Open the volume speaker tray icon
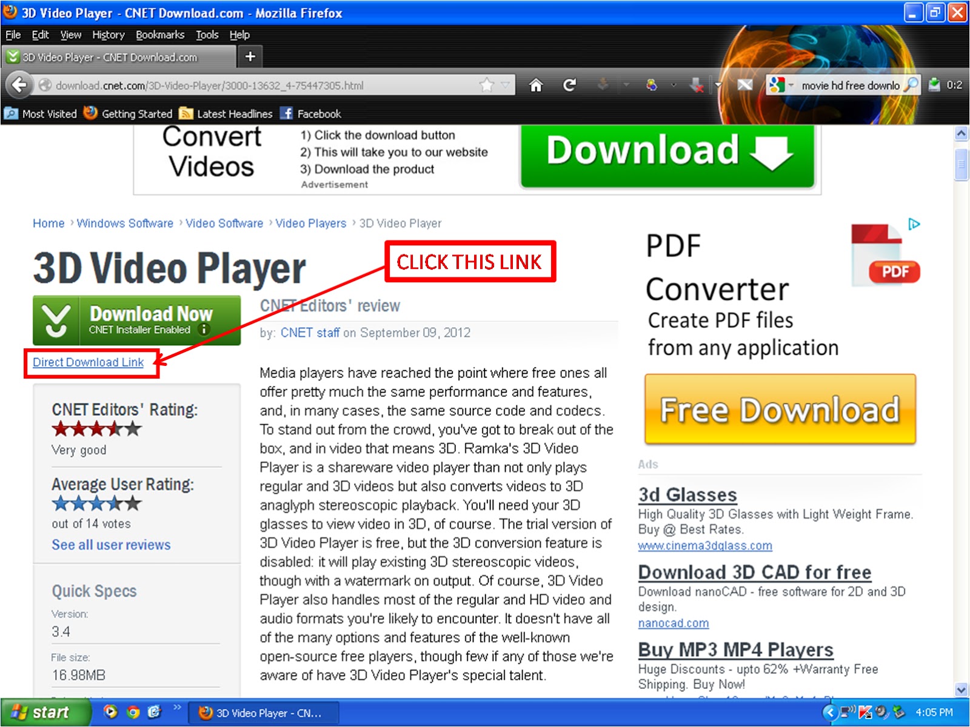The width and height of the screenshot is (970, 727). (881, 712)
